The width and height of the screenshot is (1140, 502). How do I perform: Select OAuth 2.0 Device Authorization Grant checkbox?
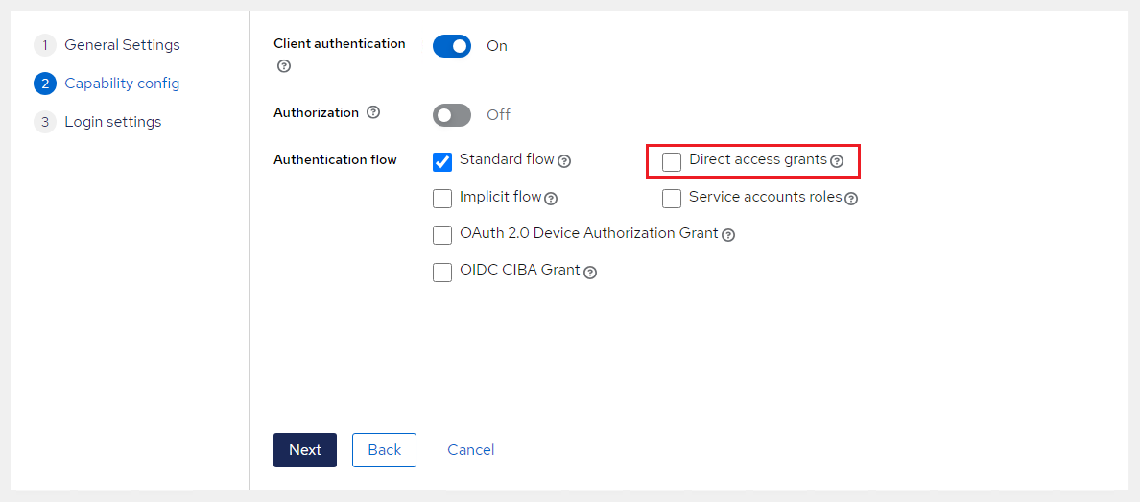[442, 235]
